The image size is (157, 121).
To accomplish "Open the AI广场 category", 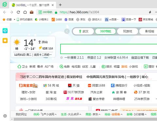I will pos(49,67).
